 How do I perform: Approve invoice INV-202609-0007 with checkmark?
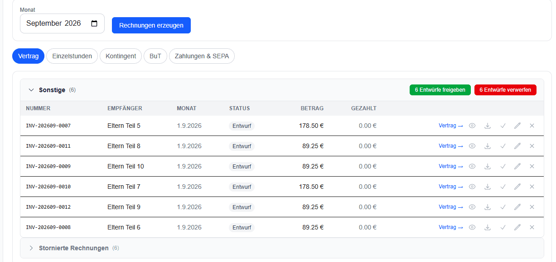click(x=503, y=126)
